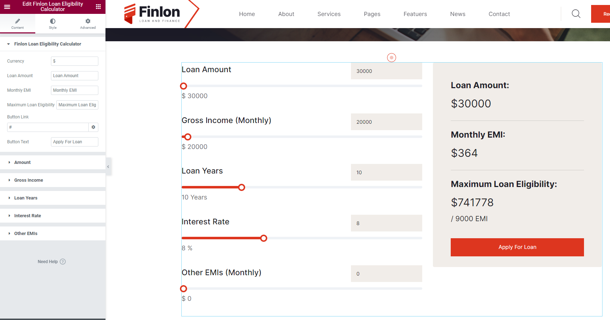Viewport: 610px width, 320px height.
Task: Switch to the Advanced tab
Action: click(88, 23)
